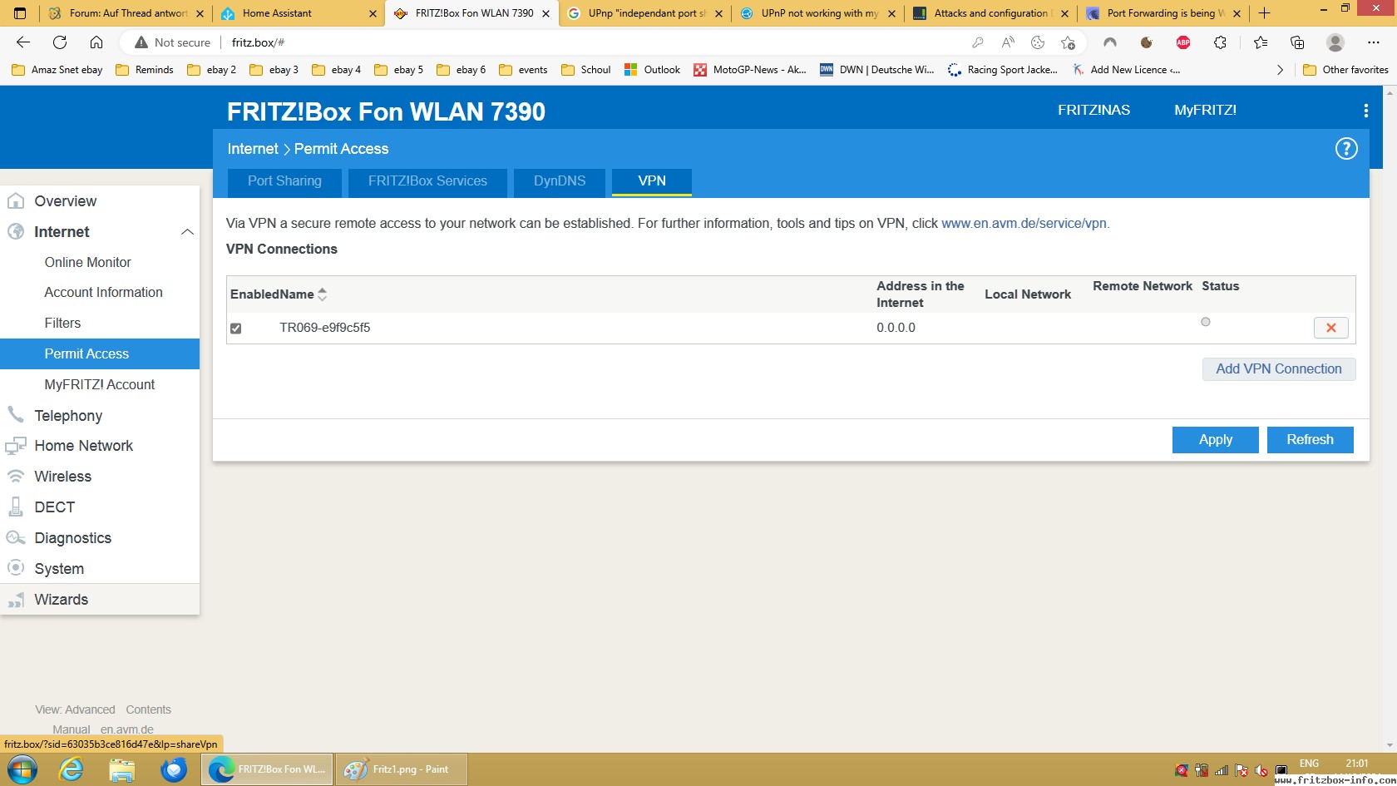Open the Reminds favorites folder

[145, 70]
